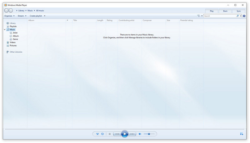Sort by the Size column header

pos(172,20)
